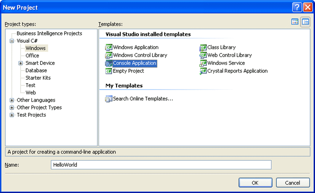Click the Windows Application label text
This screenshot has width=315, height=193.
click(136, 47)
